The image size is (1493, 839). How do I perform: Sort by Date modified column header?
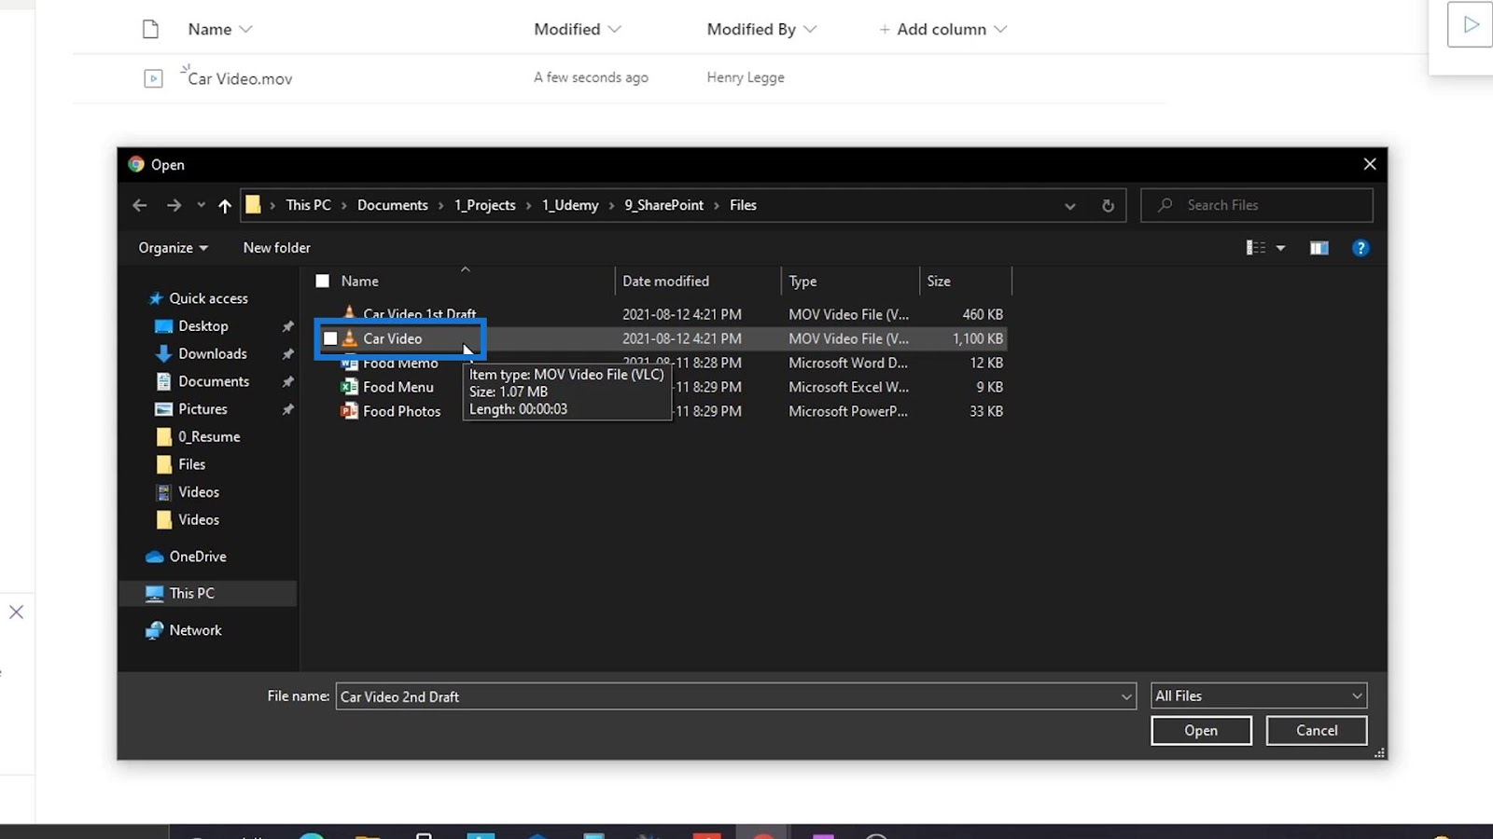[x=665, y=281]
